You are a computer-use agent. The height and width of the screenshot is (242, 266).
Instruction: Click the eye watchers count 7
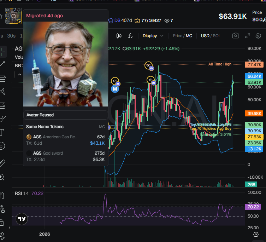[169, 21]
